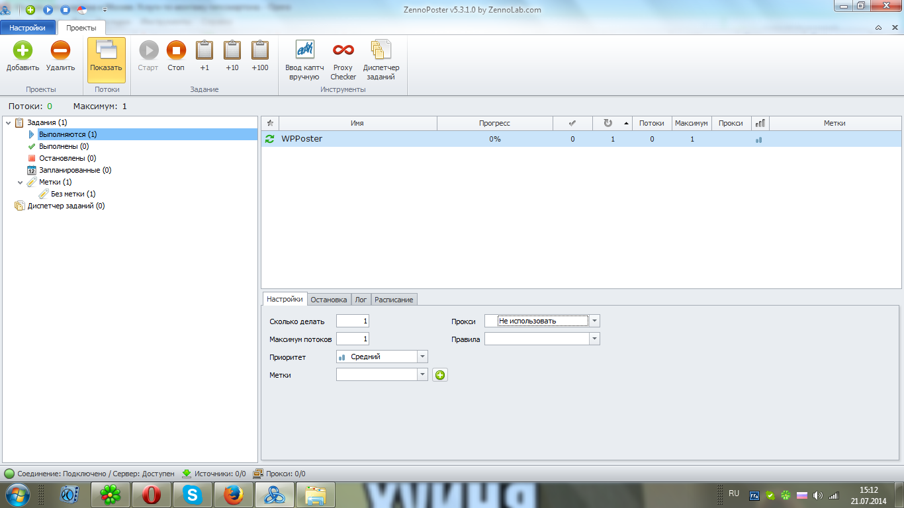Open Skype from the Windows taskbar
Screen dimensions: 904x508
point(193,495)
